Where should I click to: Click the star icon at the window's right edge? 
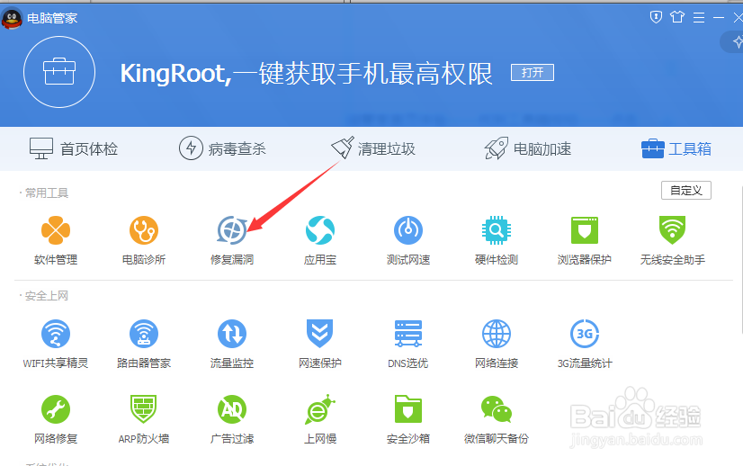(738, 42)
